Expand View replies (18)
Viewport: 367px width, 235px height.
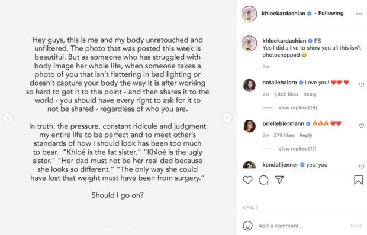(298, 107)
